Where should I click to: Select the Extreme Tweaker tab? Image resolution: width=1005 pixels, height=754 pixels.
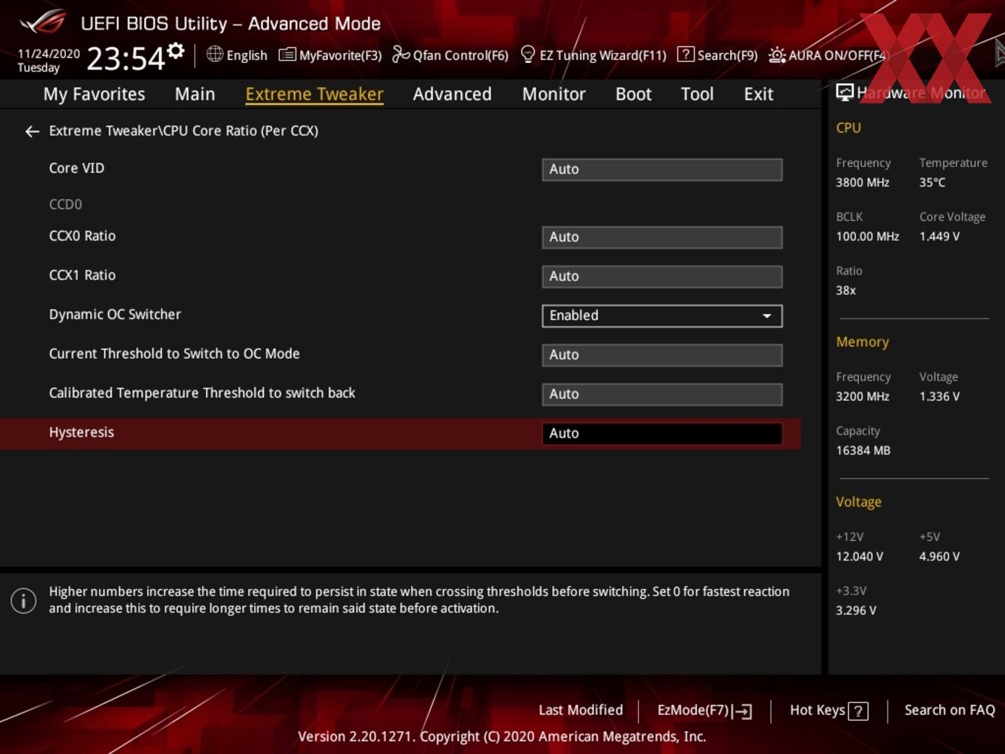(x=314, y=94)
